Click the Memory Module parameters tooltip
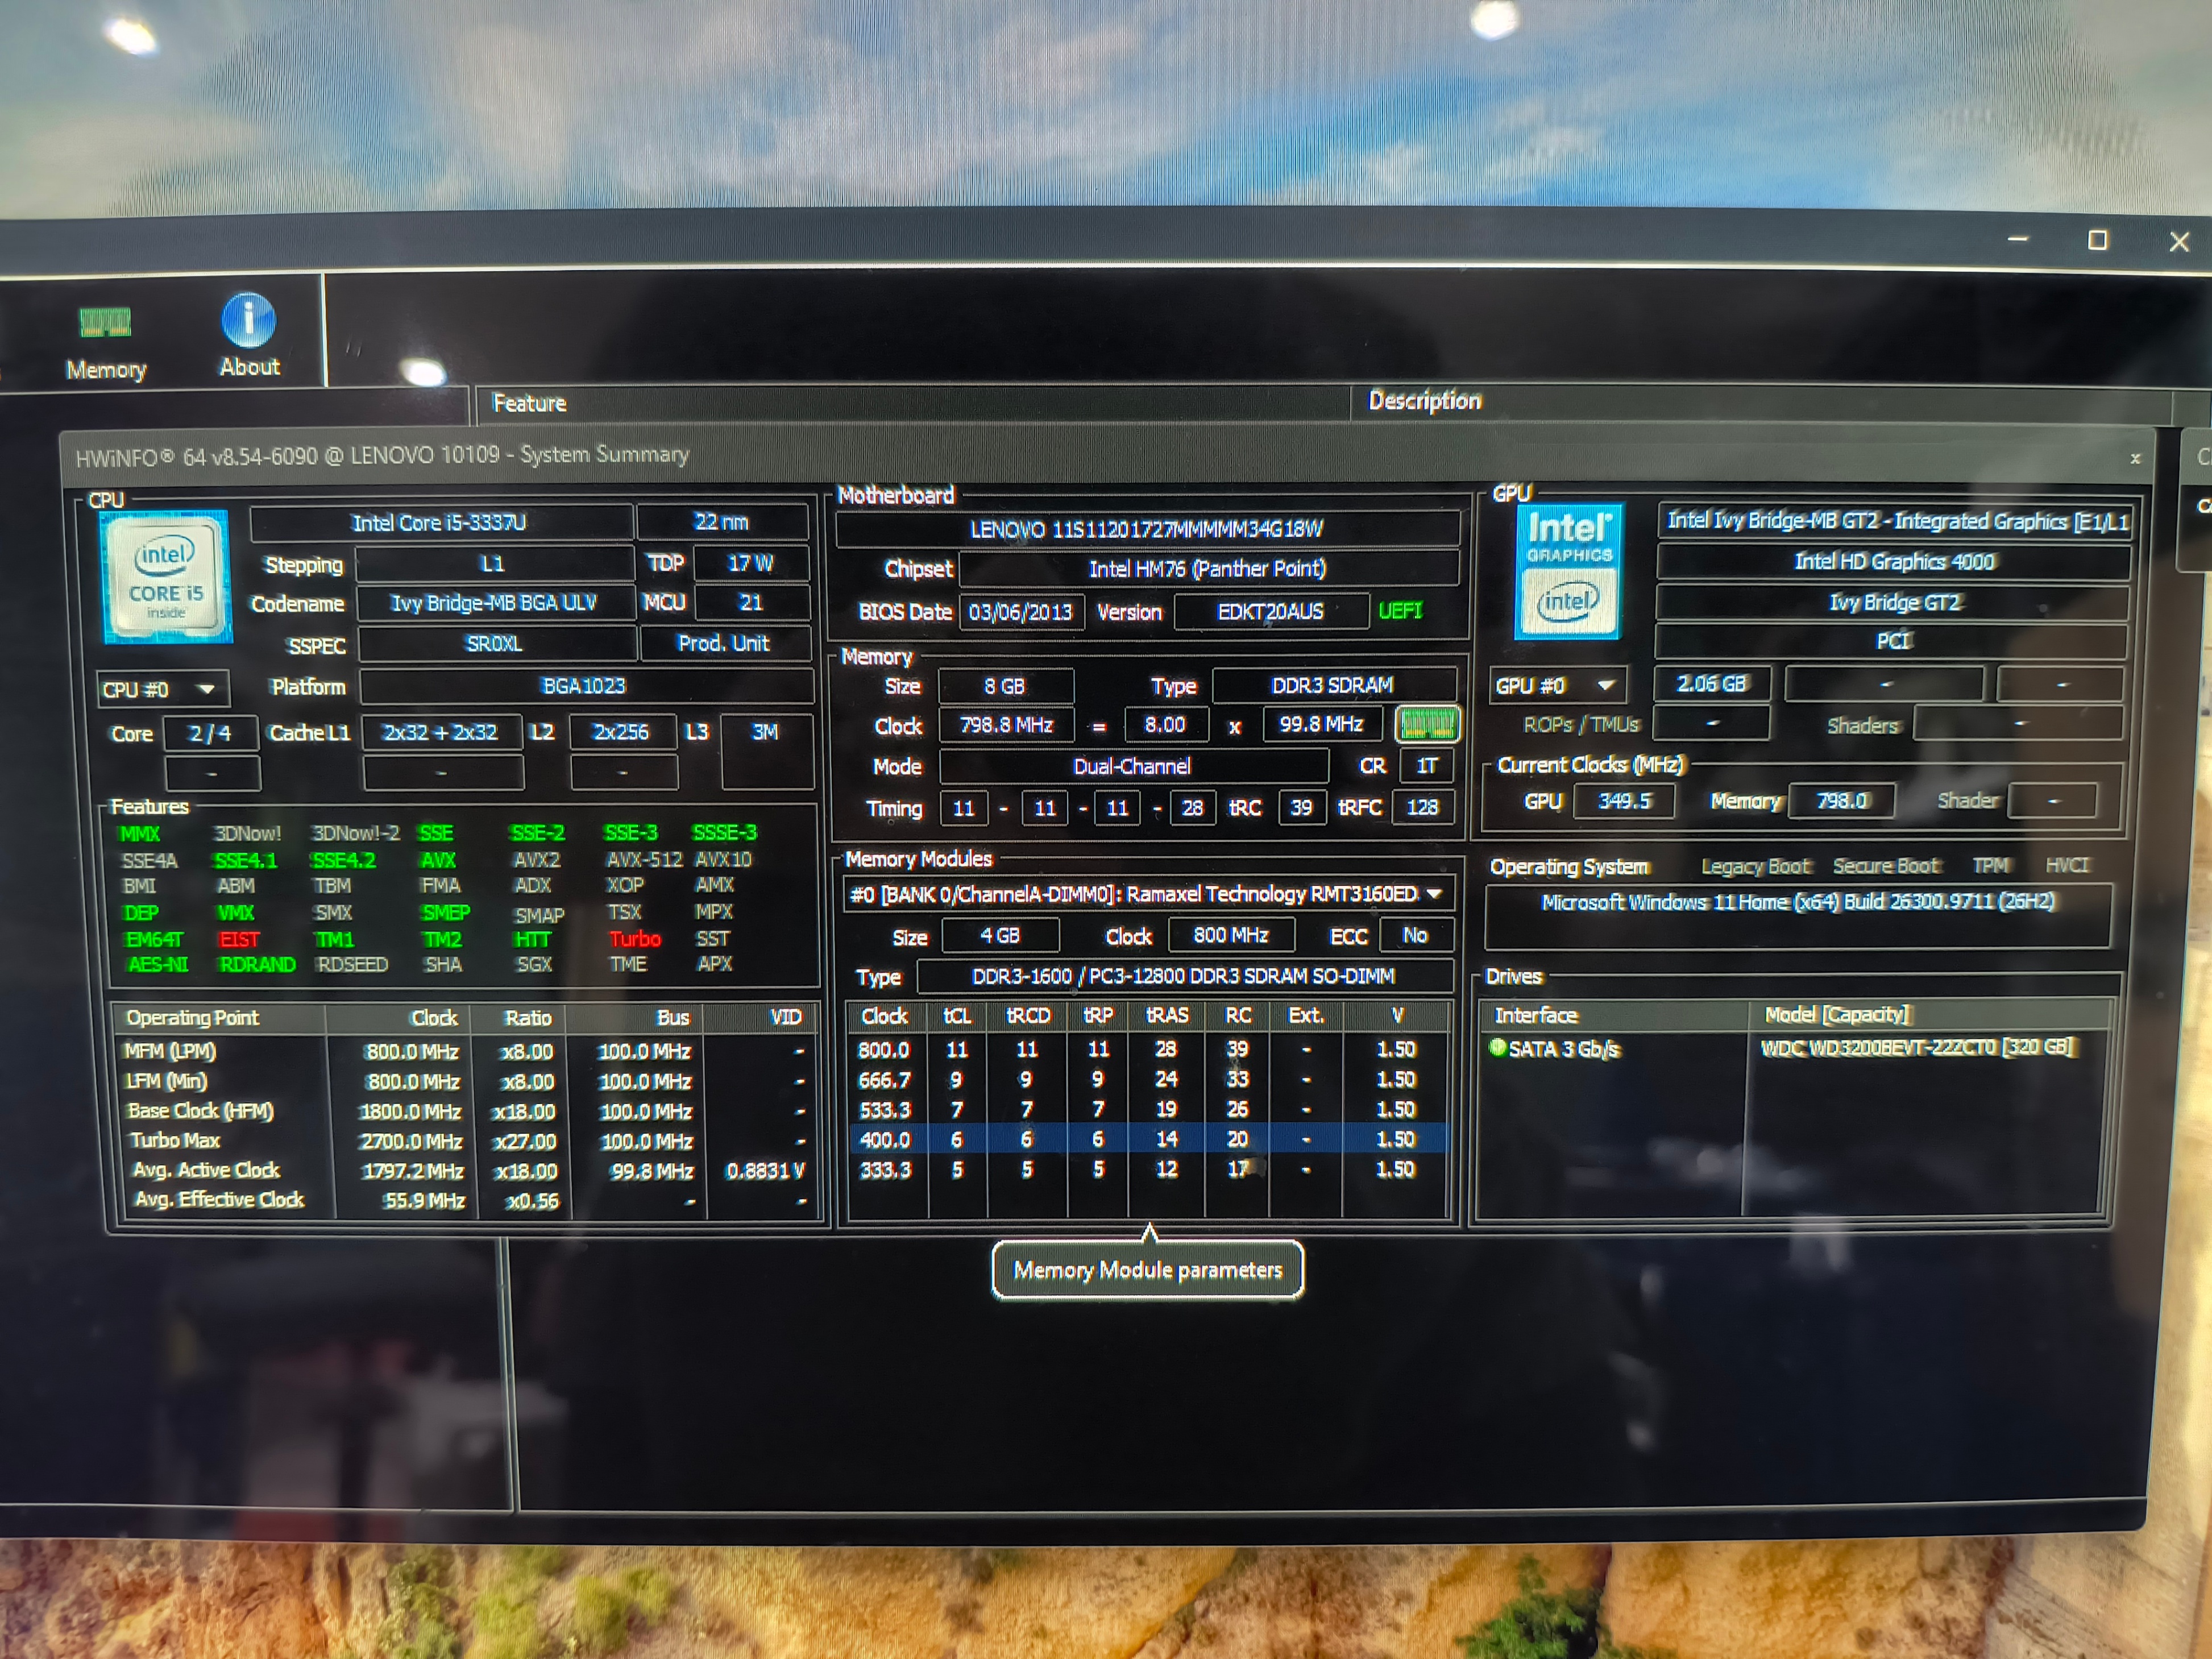The height and width of the screenshot is (1659, 2212). [1147, 1270]
